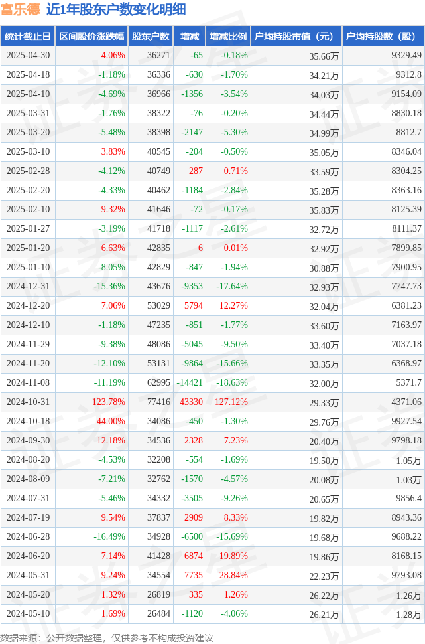The height and width of the screenshot is (644, 425).
Task: Select the 2025-04-30 date cell
Action: point(28,56)
